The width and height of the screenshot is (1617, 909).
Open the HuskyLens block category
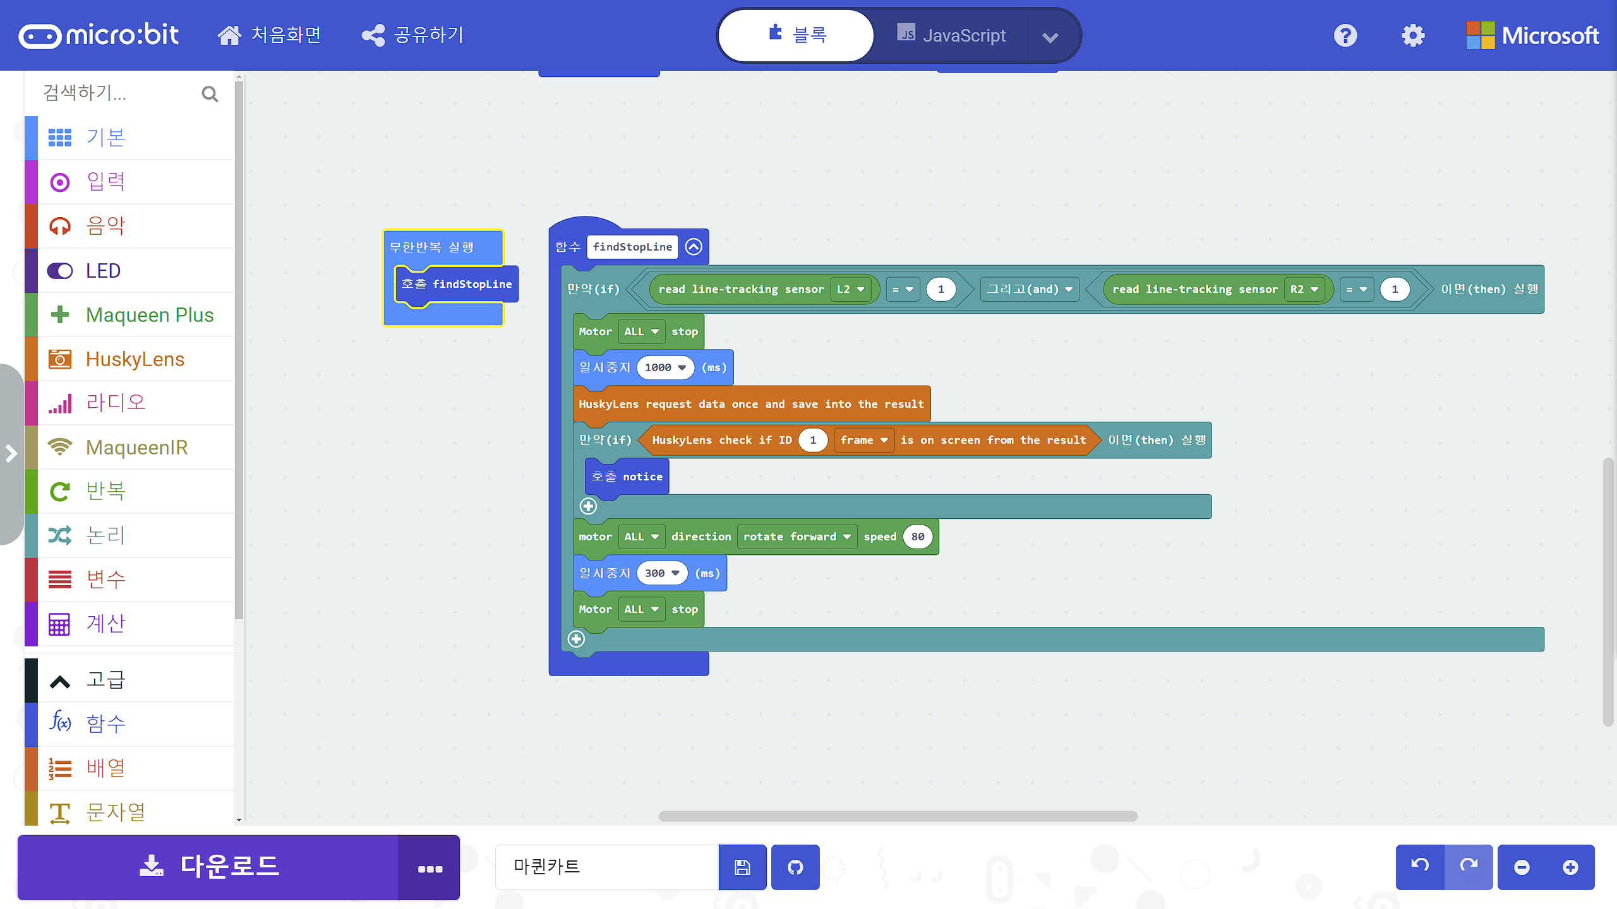(x=135, y=359)
